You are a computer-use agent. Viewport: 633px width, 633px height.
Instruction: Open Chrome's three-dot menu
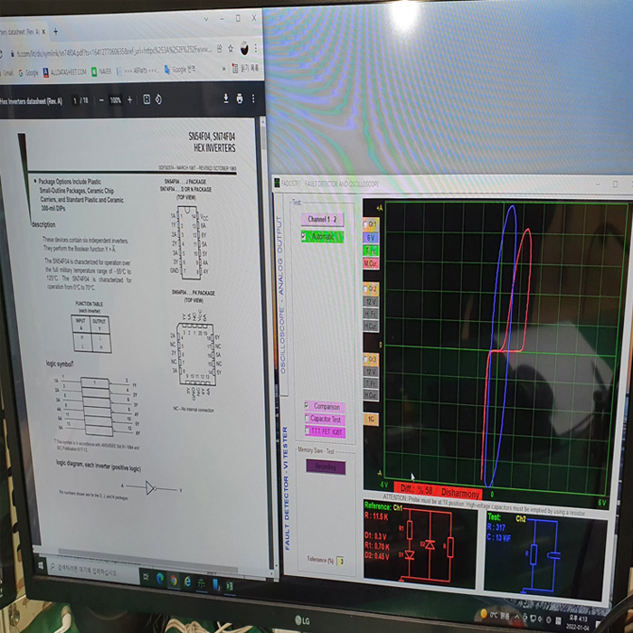[x=256, y=49]
